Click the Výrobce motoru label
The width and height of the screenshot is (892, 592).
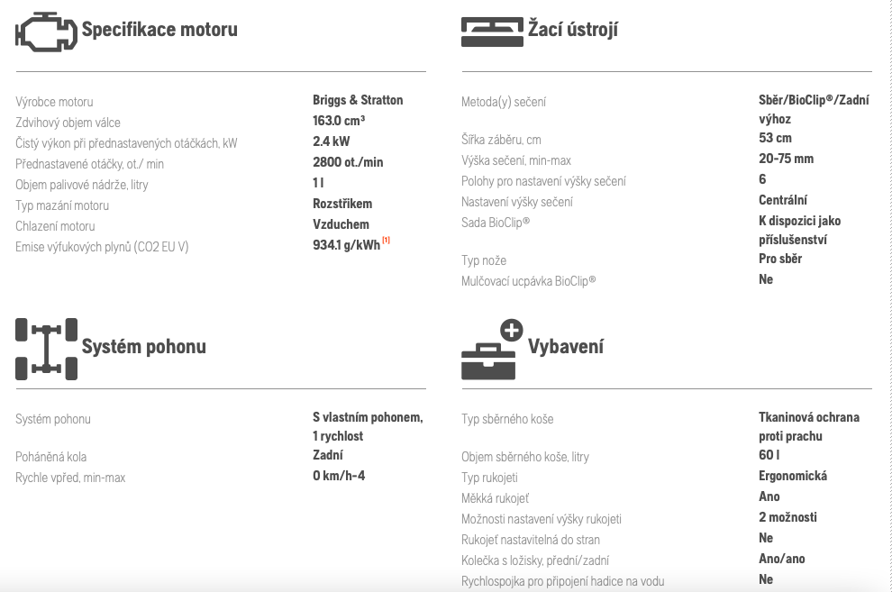point(54,102)
